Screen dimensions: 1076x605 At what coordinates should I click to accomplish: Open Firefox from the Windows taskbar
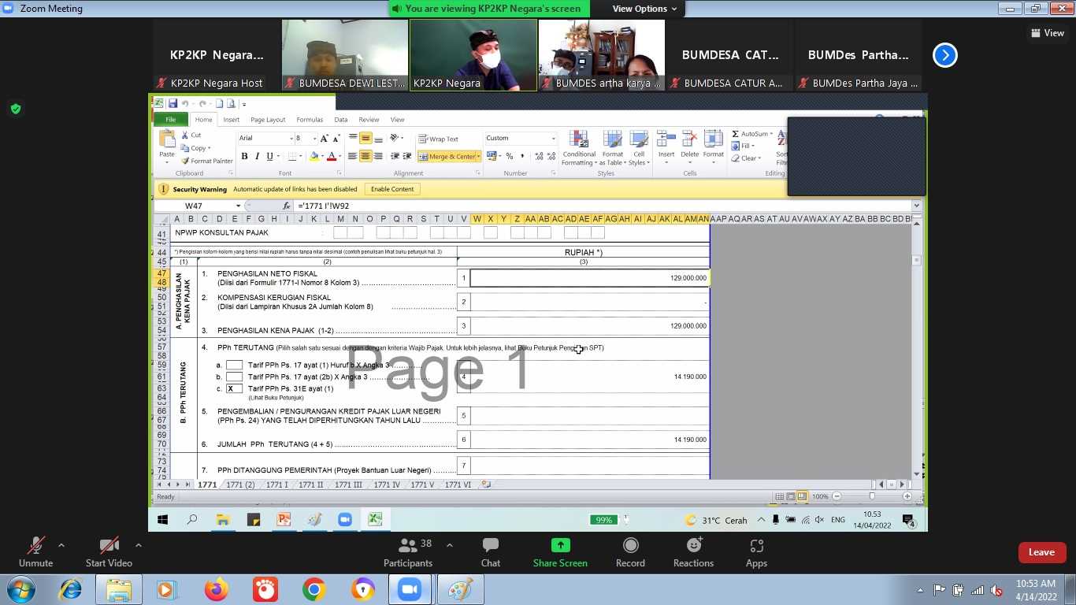click(216, 589)
